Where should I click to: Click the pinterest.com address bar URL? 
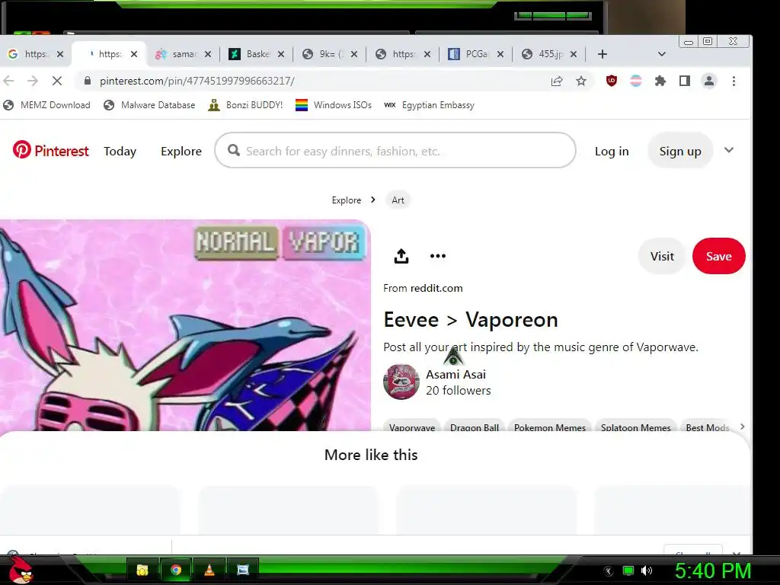point(197,81)
